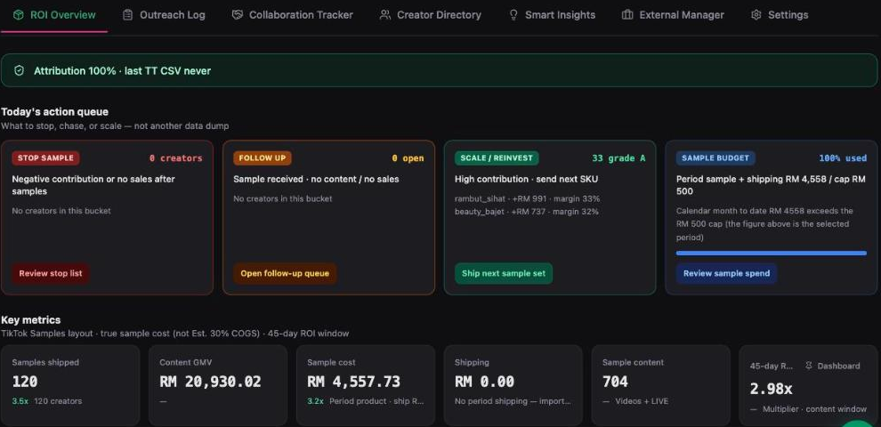Click the cube icon beside ROI Overview

[19, 15]
